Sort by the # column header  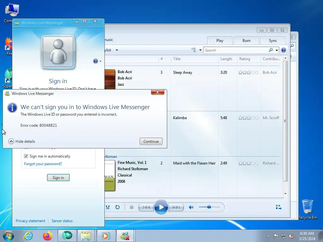pos(165,59)
